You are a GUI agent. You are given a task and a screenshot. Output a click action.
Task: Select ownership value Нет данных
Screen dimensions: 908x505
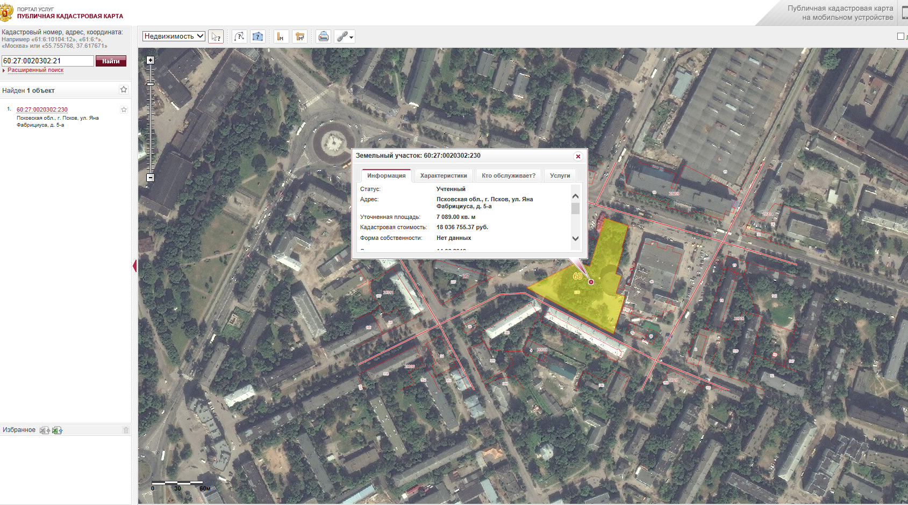(454, 238)
